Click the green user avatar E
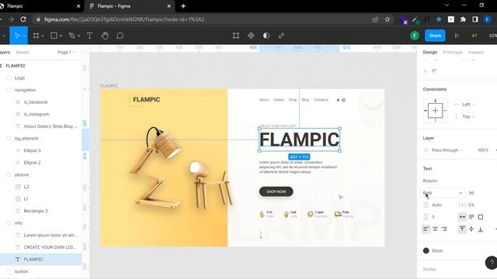Screen dimensions: 497x279 414,36
